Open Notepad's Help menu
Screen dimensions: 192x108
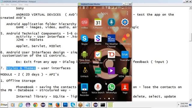point(26,5)
